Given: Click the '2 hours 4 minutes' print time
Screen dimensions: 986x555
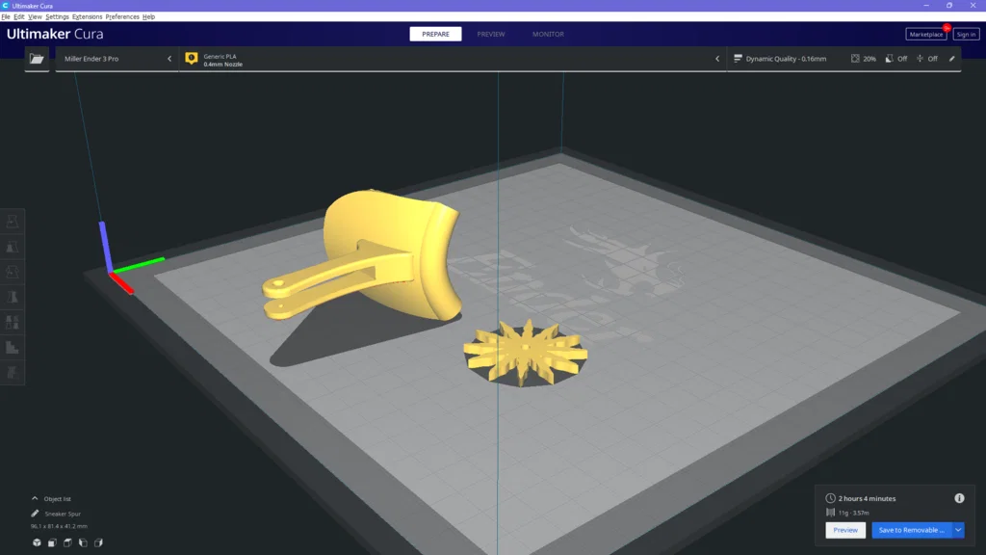Looking at the screenshot, I should coord(867,498).
